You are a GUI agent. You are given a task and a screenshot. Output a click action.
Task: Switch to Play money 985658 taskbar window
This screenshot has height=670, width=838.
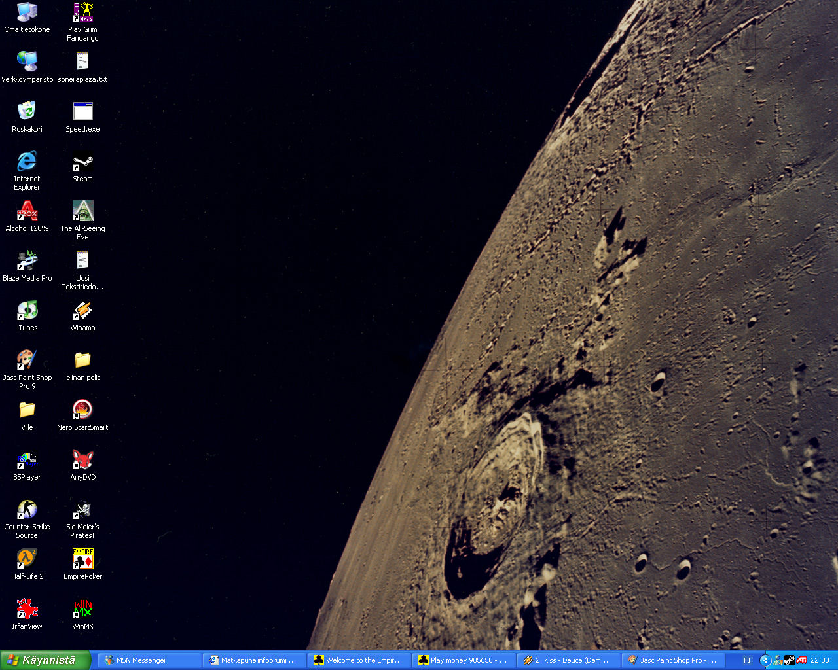[x=464, y=660]
